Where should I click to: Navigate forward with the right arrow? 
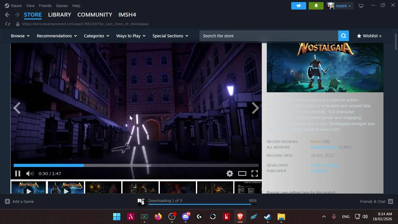17,15
